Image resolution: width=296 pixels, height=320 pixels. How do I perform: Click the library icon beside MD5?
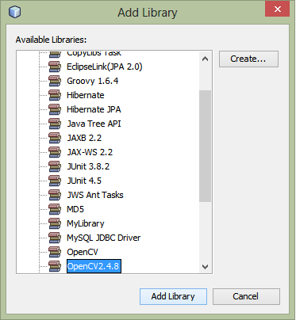click(55, 209)
